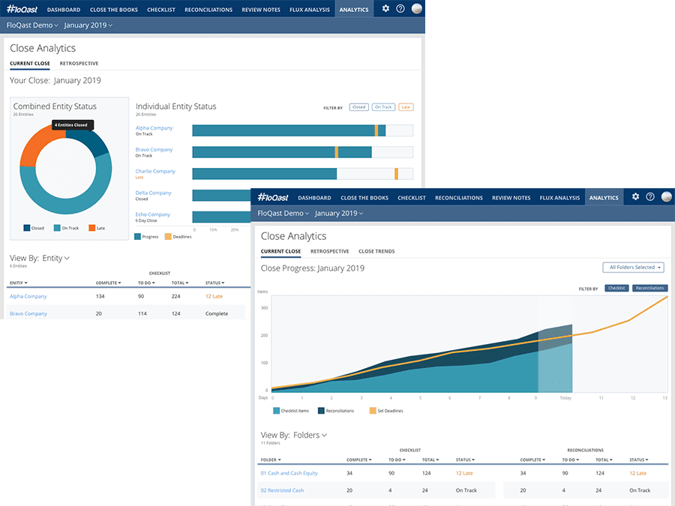This screenshot has width=675, height=506.
Task: Click 12 Late status for Alpha Company
Action: pos(214,296)
